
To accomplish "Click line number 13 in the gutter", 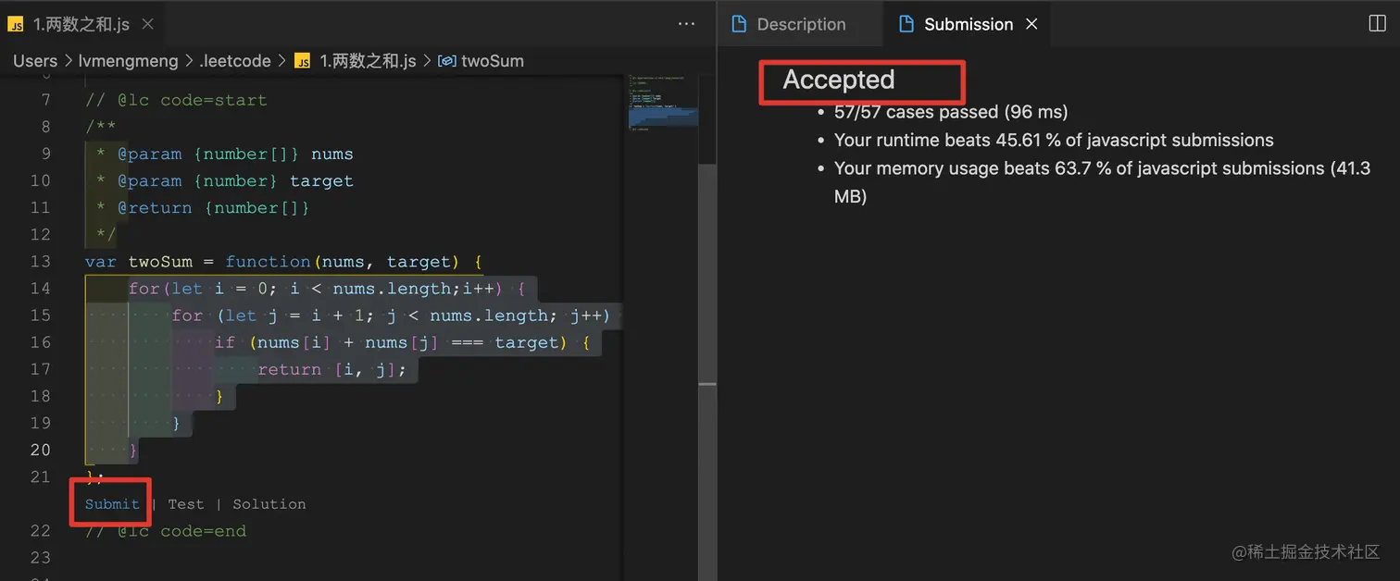I will (40, 262).
